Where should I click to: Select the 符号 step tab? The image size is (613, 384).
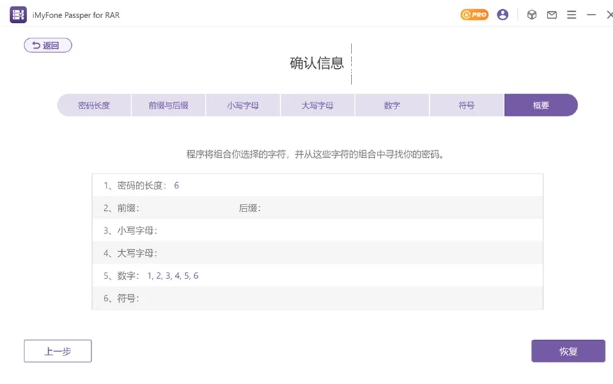pos(466,106)
